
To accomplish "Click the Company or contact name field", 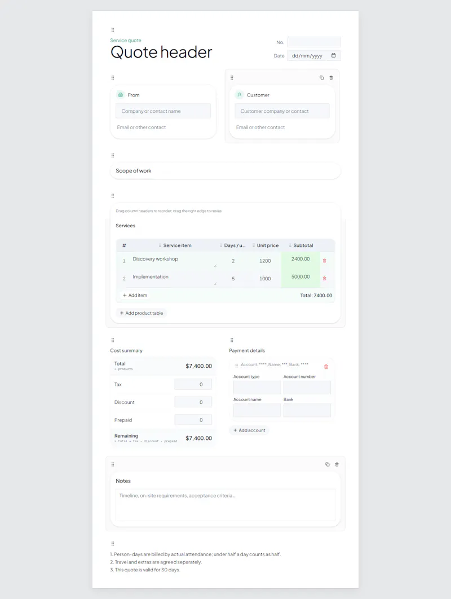I will [x=163, y=111].
